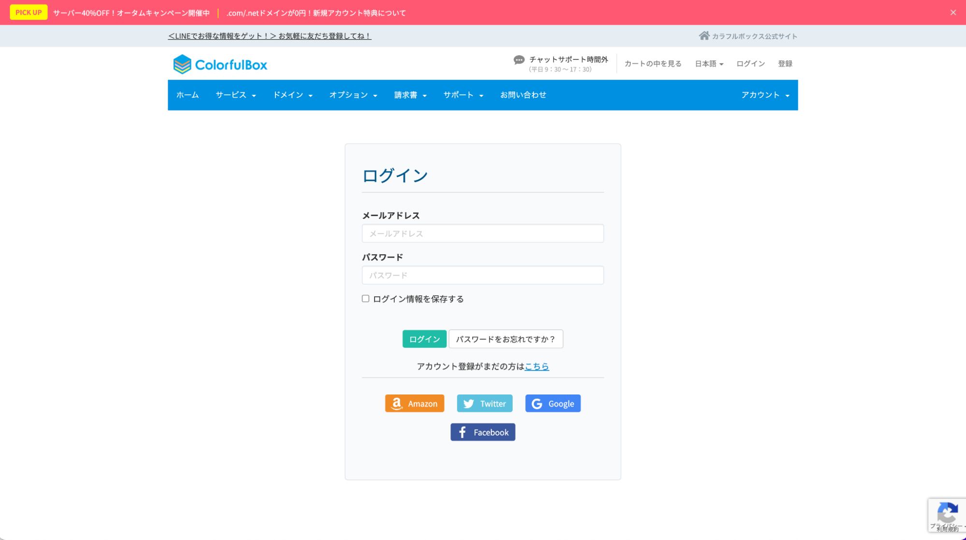Click the こちら registration link
Image resolution: width=966 pixels, height=540 pixels.
[x=537, y=366]
